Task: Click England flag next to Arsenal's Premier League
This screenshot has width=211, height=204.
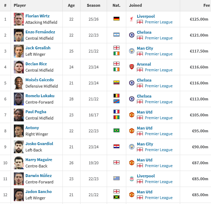Action: pyautogui.click(x=140, y=70)
